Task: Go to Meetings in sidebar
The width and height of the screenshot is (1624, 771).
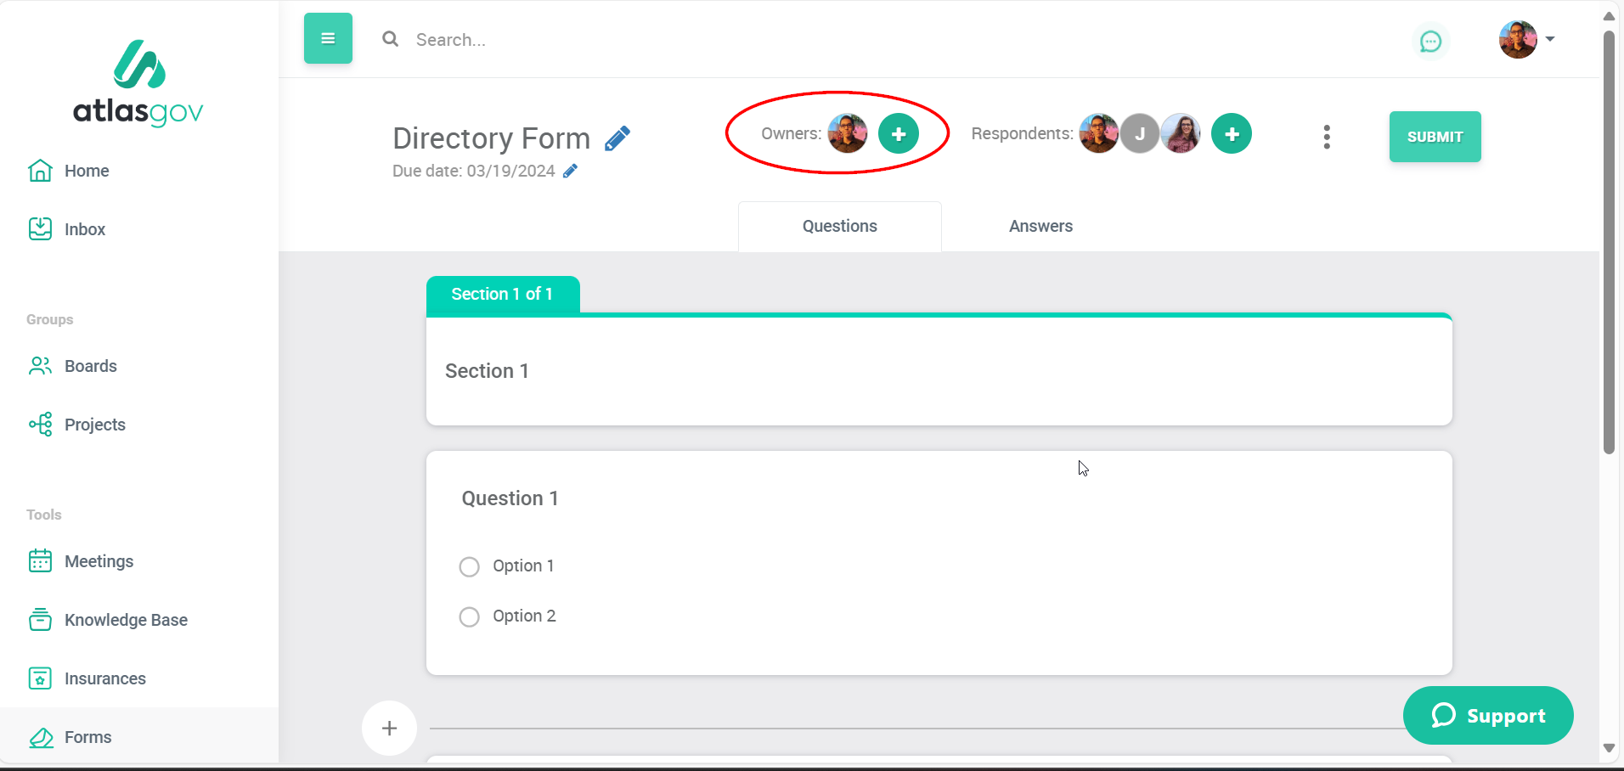Action: click(99, 561)
